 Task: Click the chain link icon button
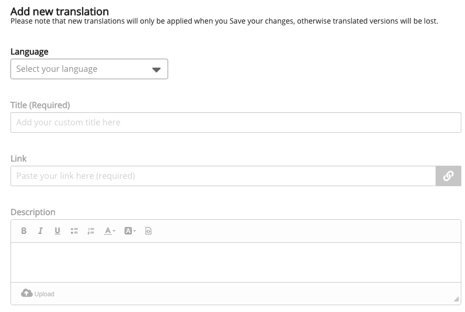448,176
